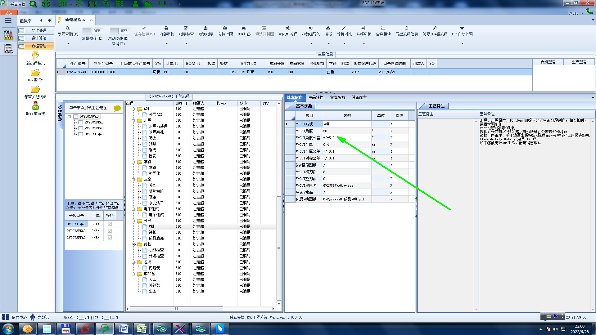Image resolution: width=596 pixels, height=335 pixels.
Task: Switch to the 设备配方 tab
Action: click(359, 97)
